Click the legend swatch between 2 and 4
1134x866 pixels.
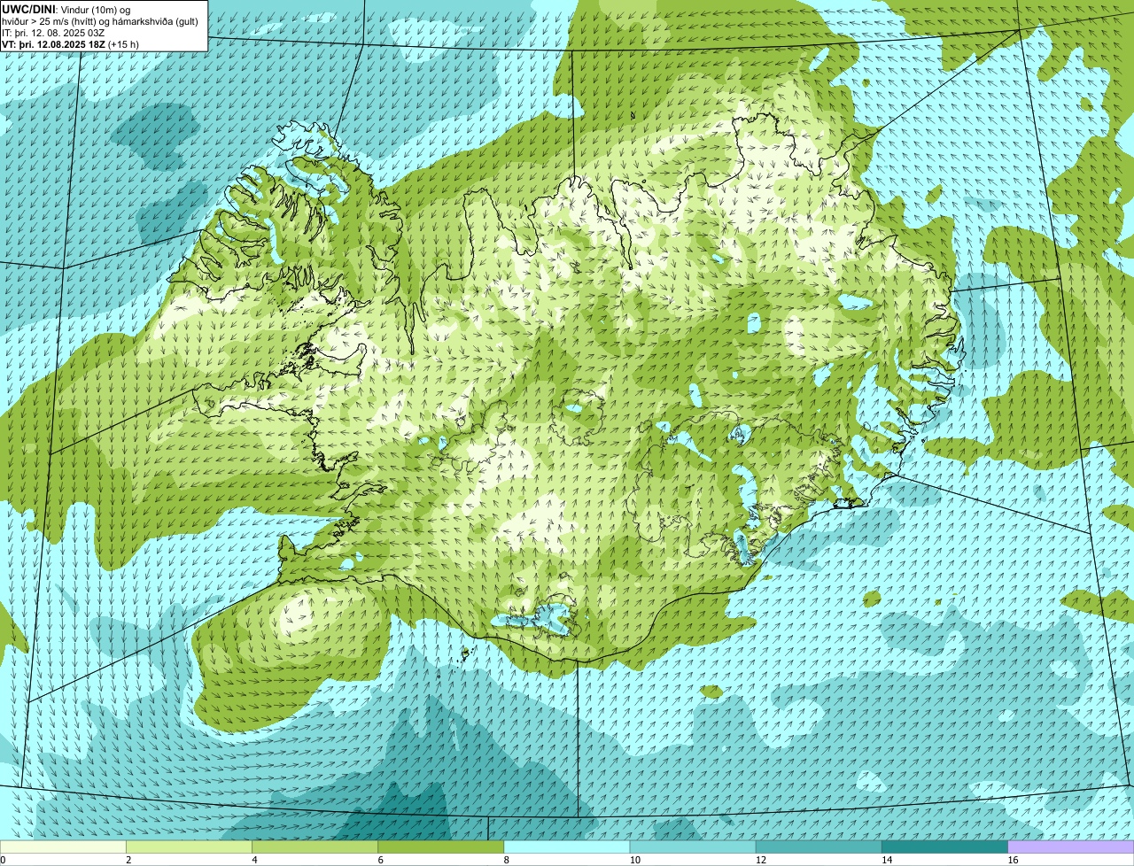(x=189, y=847)
